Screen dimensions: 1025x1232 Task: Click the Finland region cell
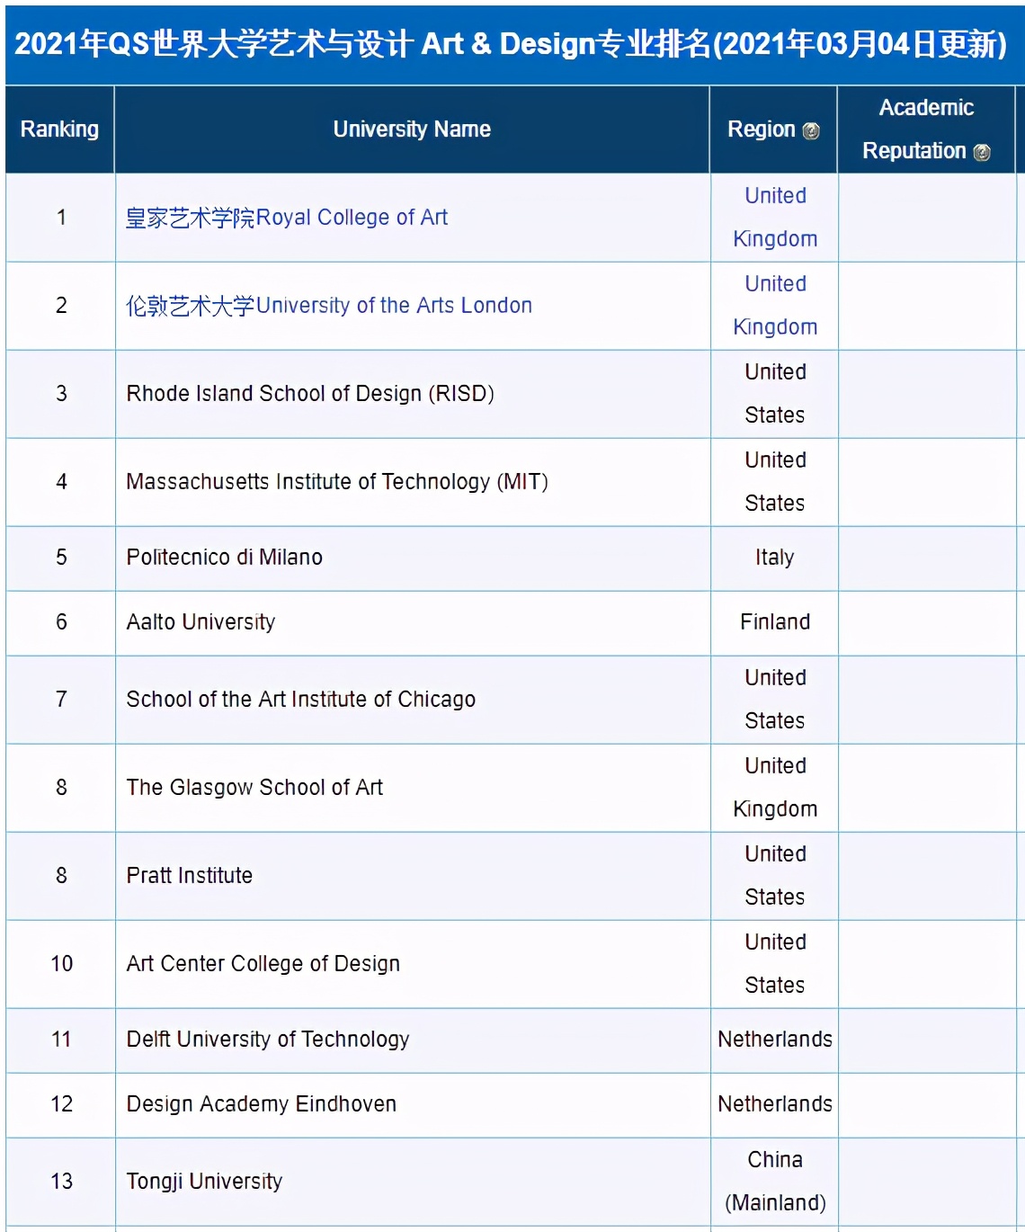pos(775,622)
